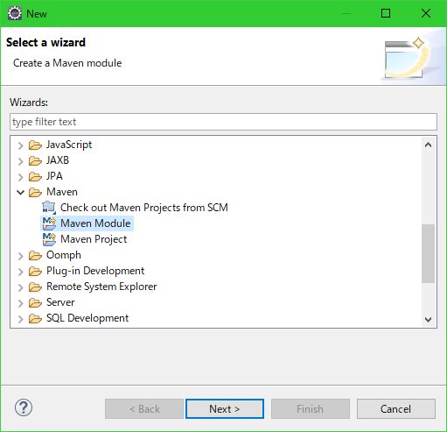The image size is (447, 432).
Task: Click the scroll up arrow of wizard list
Action: (x=428, y=145)
